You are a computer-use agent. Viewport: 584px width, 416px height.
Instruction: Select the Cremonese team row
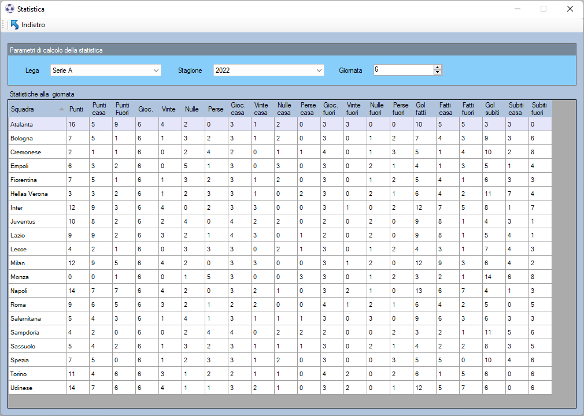coord(280,152)
